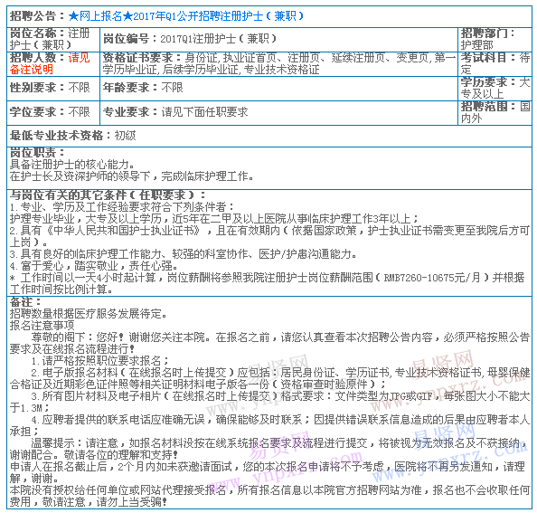Click the 与岗位有关的其它条件 heading
This screenshot has width=537, height=513.
tap(108, 195)
